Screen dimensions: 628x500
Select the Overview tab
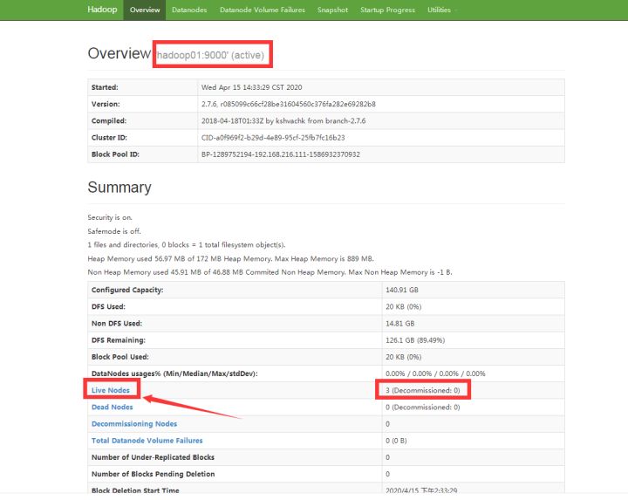(x=145, y=10)
